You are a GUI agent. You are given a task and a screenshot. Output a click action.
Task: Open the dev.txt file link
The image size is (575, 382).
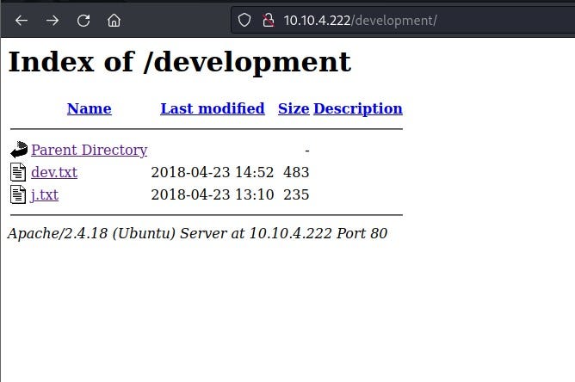coord(54,172)
